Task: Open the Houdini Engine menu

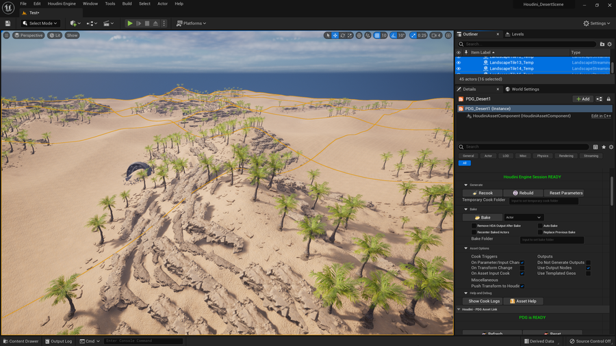Action: point(62,3)
